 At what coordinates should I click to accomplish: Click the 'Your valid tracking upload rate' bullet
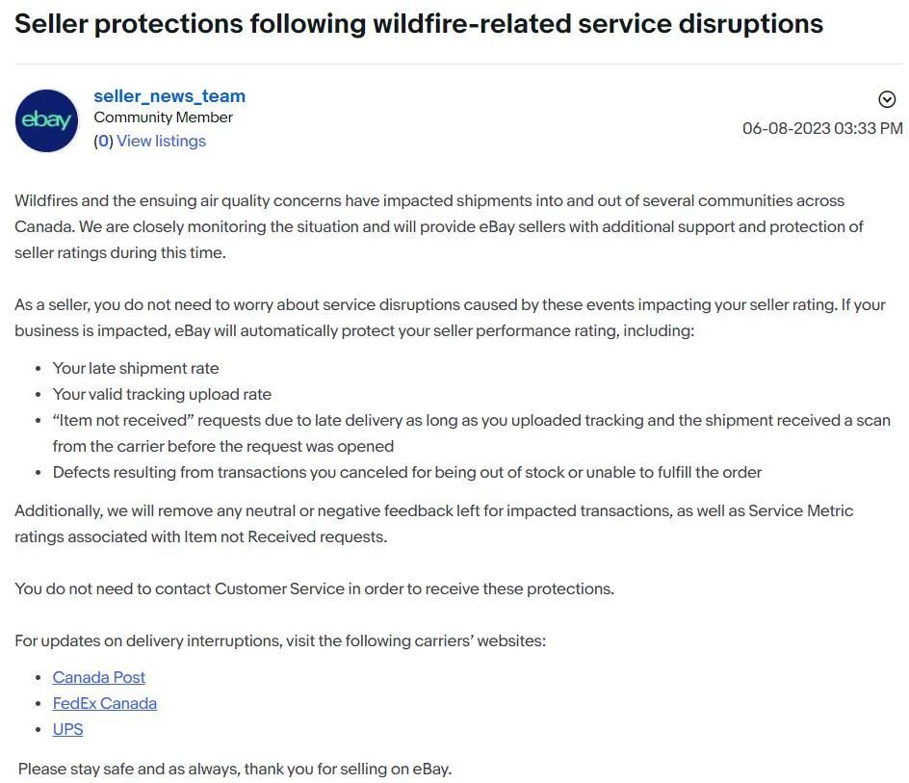tap(162, 394)
